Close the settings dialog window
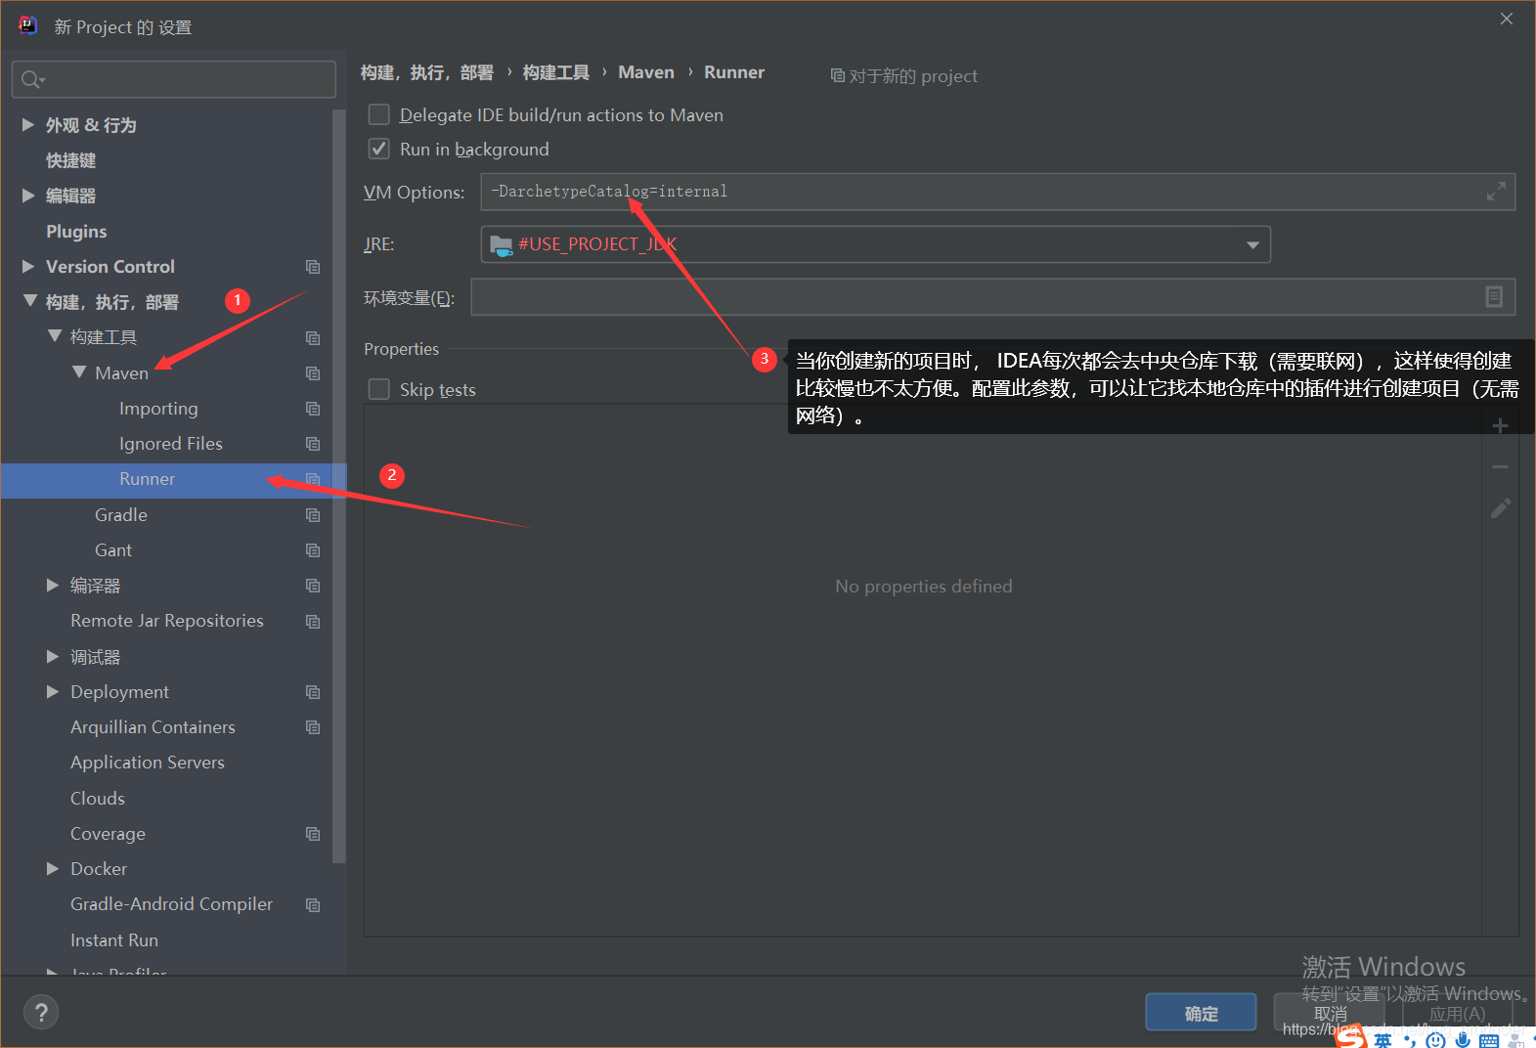 (x=1507, y=19)
